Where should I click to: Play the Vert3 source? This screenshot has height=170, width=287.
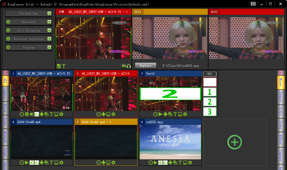(160, 114)
